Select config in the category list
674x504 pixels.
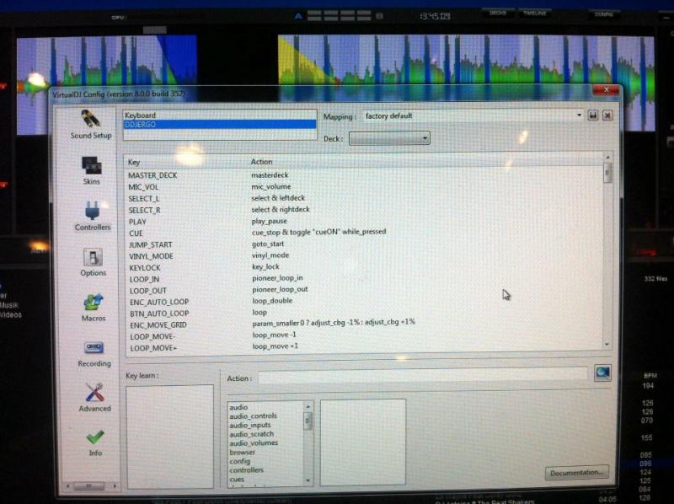point(239,461)
